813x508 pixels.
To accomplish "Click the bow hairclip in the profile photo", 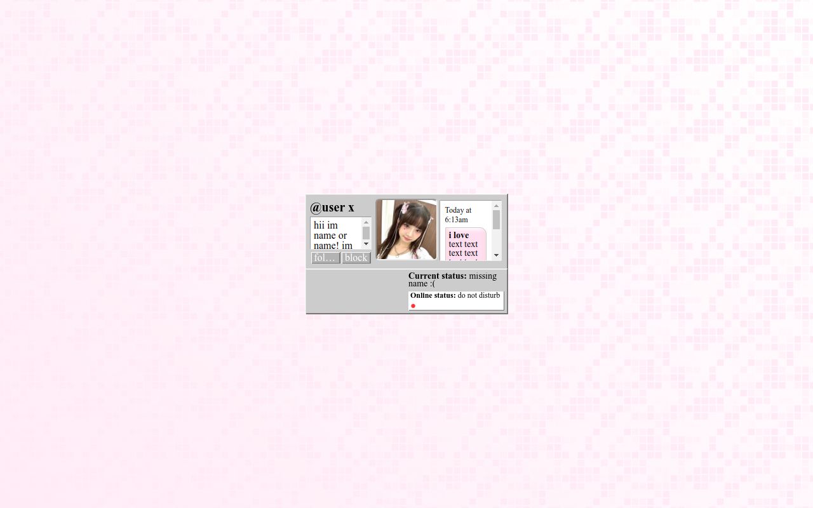I will click(405, 208).
